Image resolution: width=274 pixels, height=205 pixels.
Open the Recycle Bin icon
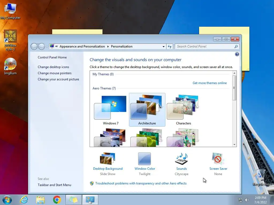coord(261,177)
